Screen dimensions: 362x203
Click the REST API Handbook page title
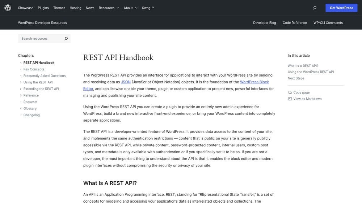click(x=118, y=57)
